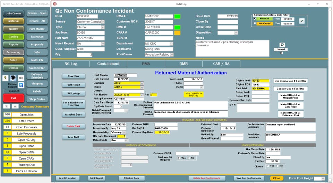The width and height of the screenshot is (333, 183).
Task: Click the green indicator next to RMA #
Action: [x=177, y=16]
